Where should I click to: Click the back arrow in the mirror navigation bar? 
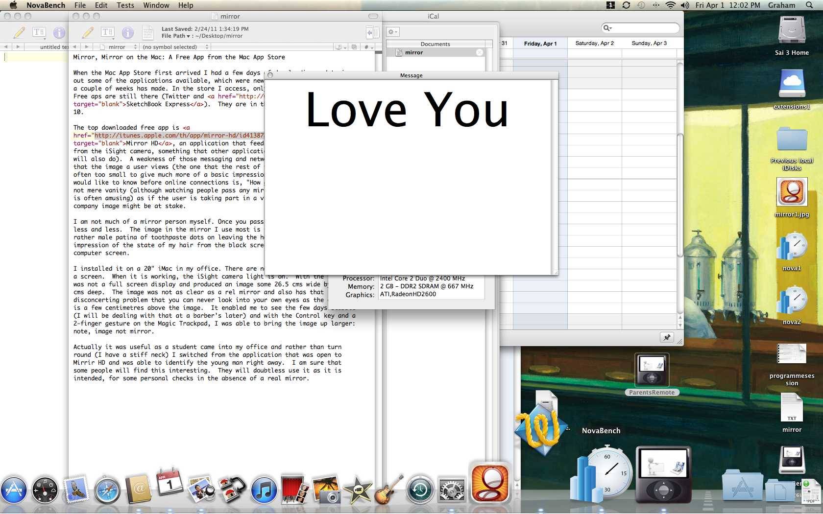(x=74, y=47)
